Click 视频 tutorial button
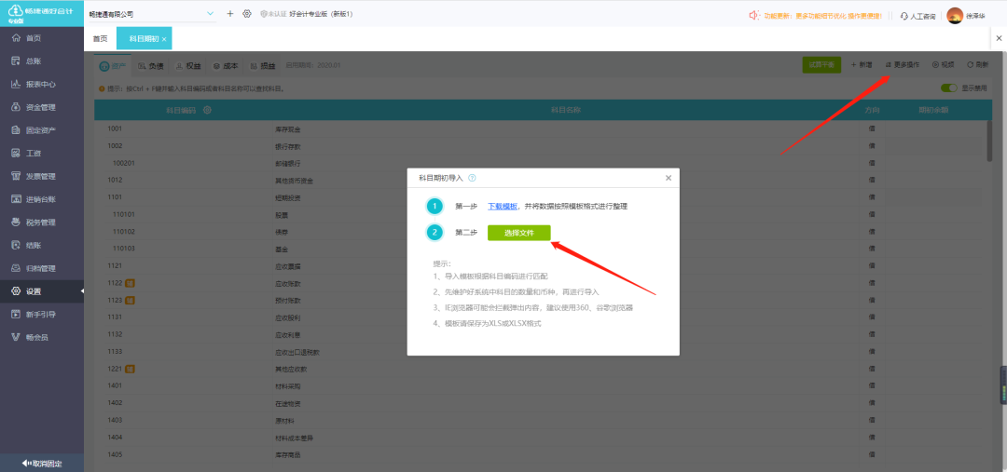This screenshot has width=1007, height=472. [943, 65]
